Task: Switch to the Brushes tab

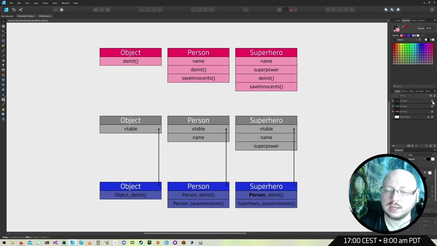Action: 422,20
